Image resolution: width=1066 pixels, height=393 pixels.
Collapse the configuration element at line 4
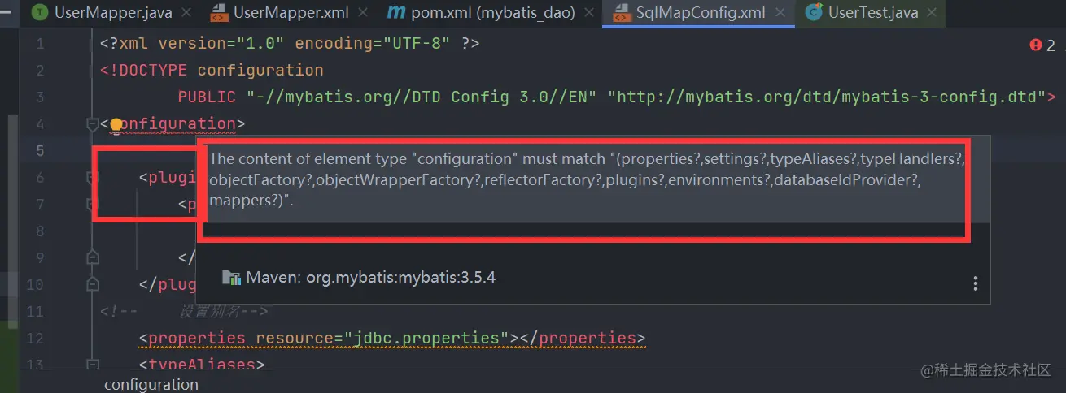pos(92,124)
